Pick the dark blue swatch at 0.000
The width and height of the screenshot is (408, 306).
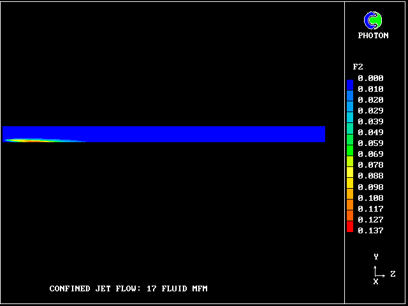pos(349,83)
